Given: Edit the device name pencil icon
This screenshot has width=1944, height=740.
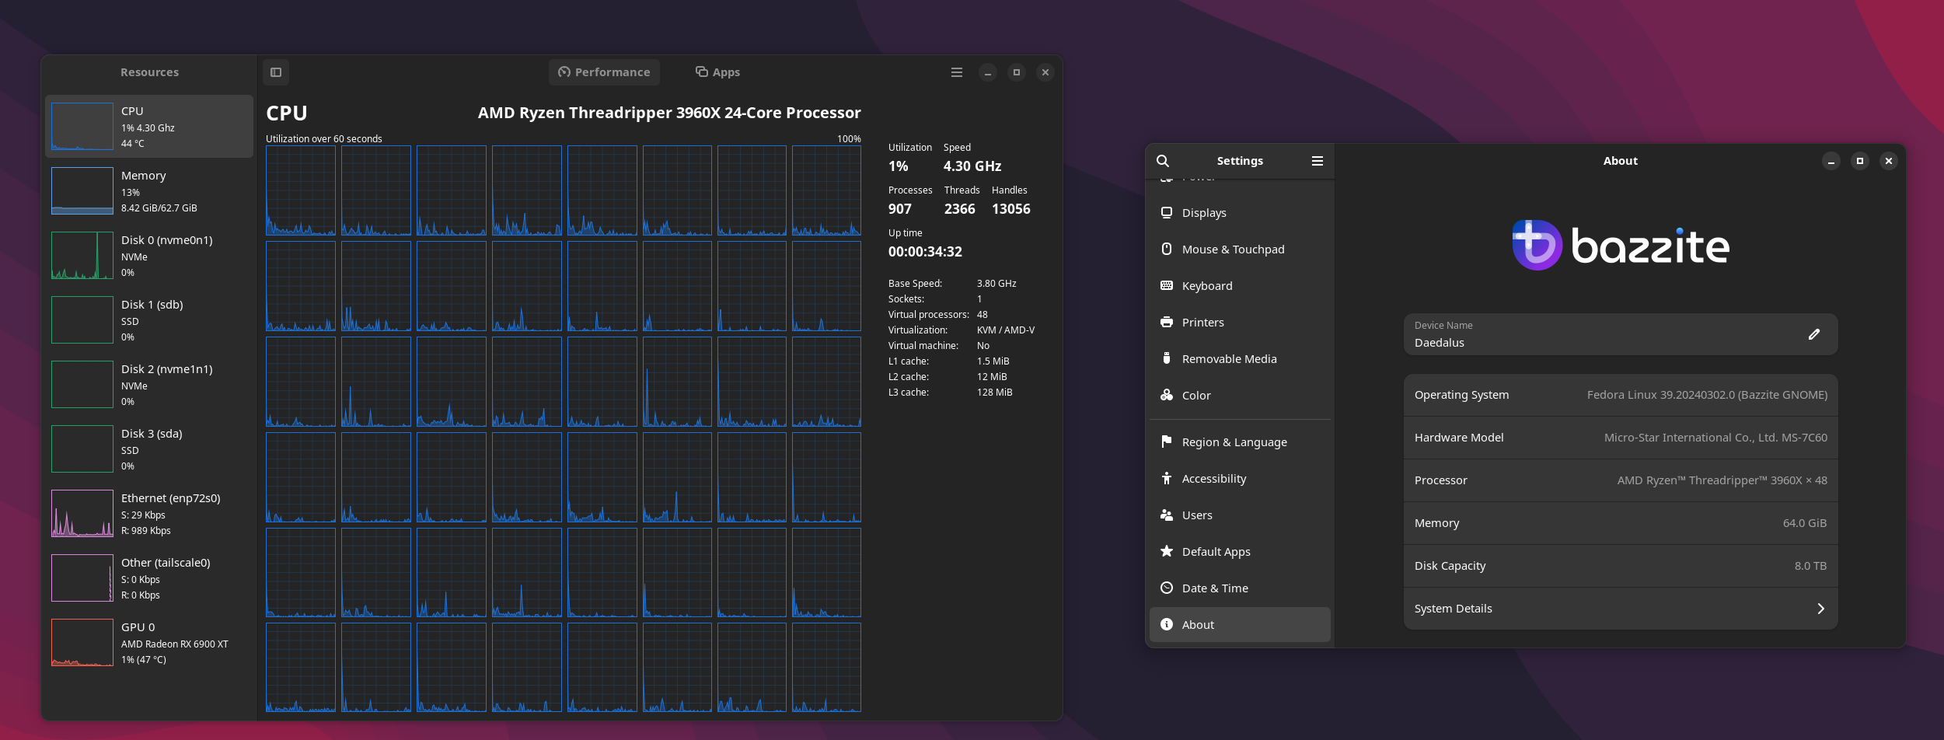Looking at the screenshot, I should point(1814,334).
